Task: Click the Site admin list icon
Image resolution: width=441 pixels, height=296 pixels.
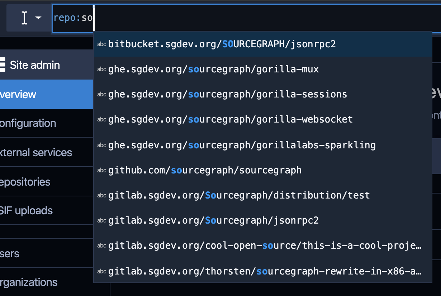Action: (x=3, y=65)
